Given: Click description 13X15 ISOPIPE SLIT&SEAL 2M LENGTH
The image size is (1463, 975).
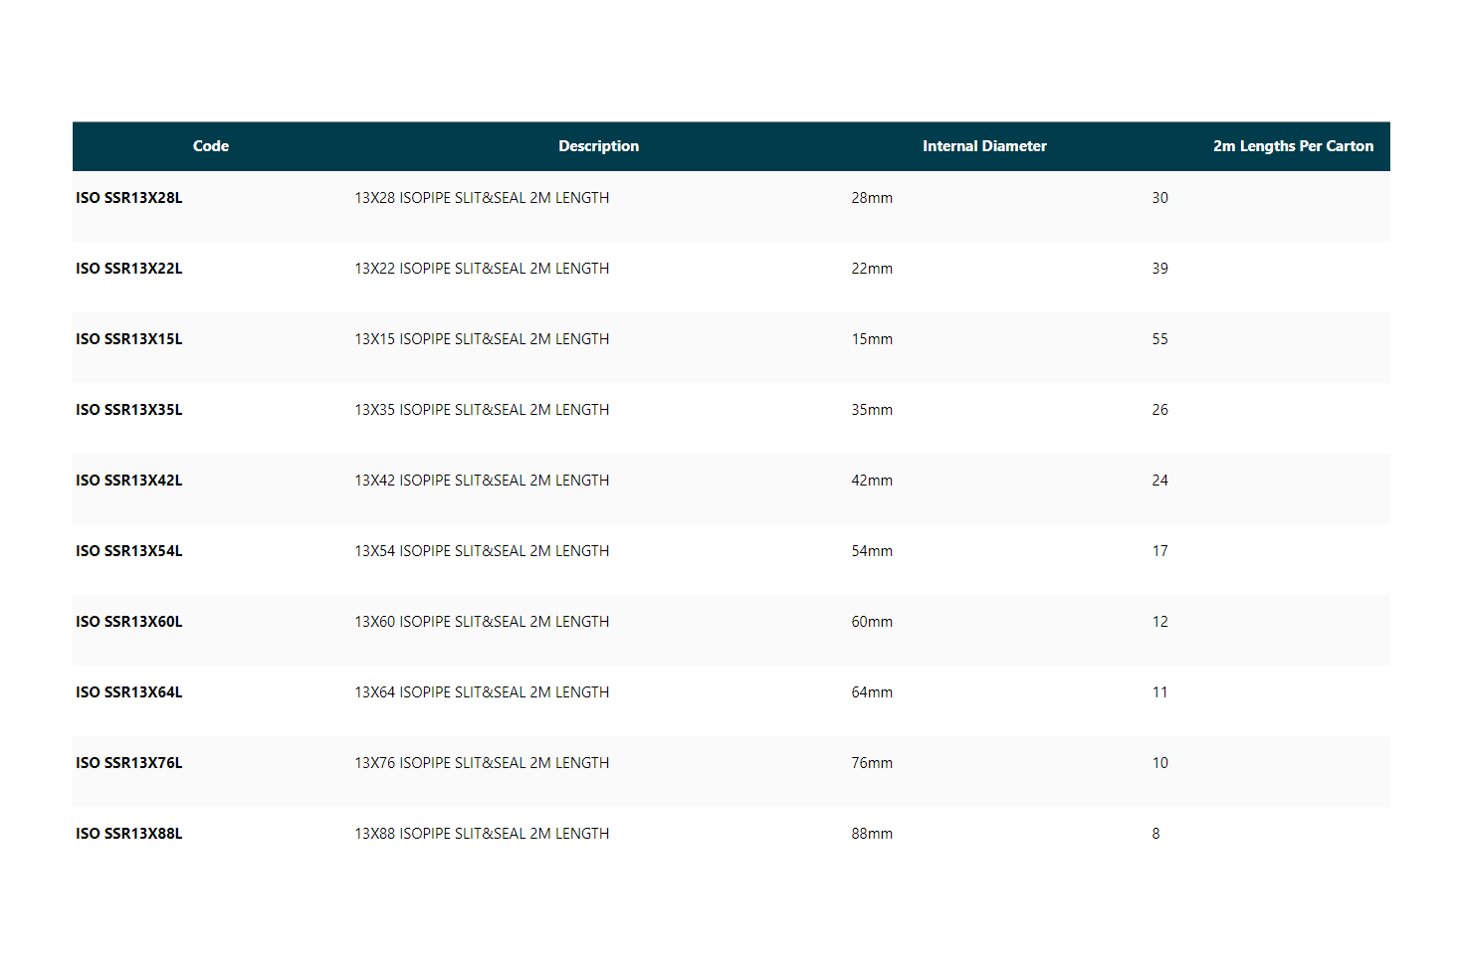Looking at the screenshot, I should pos(482,339).
